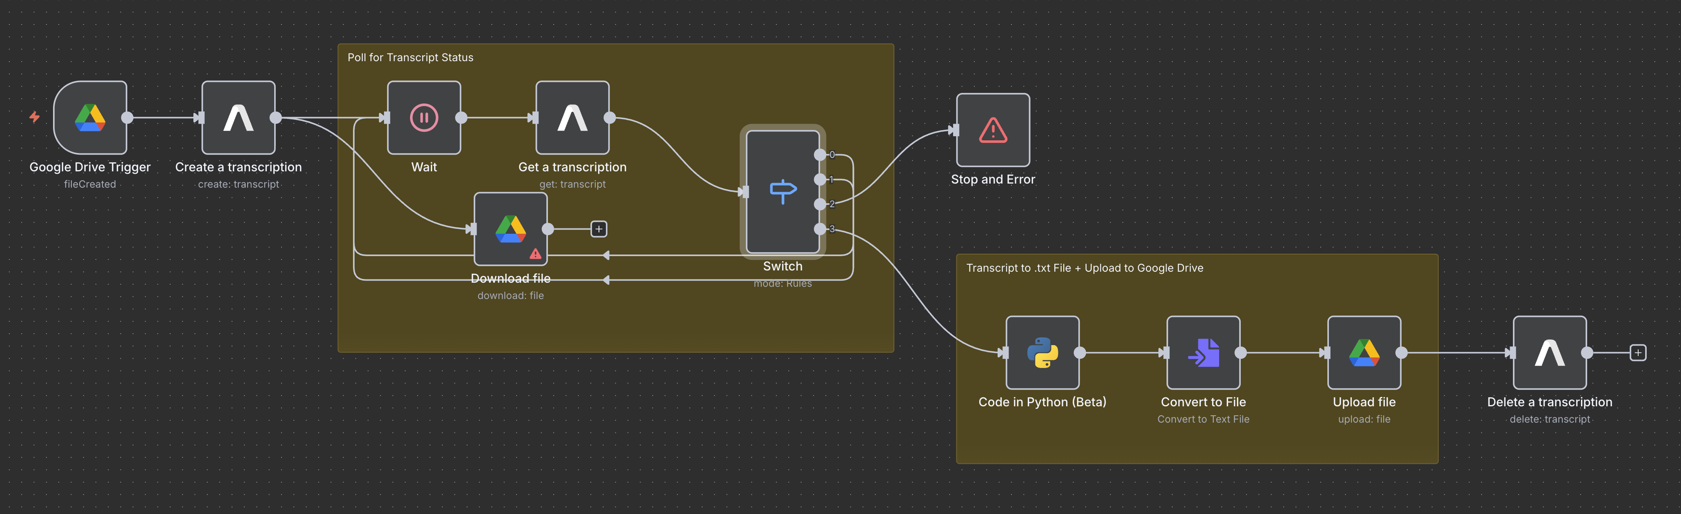Open the Create a transcription node
Image resolution: width=1681 pixels, height=514 pixels.
pyautogui.click(x=238, y=118)
